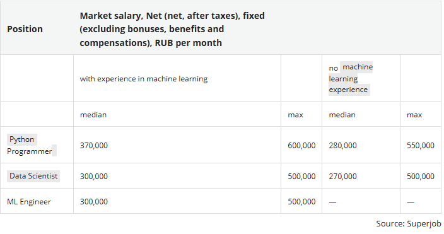Click the last 'max' column subheader
Viewport: 444px width, 234px height.
(x=414, y=115)
